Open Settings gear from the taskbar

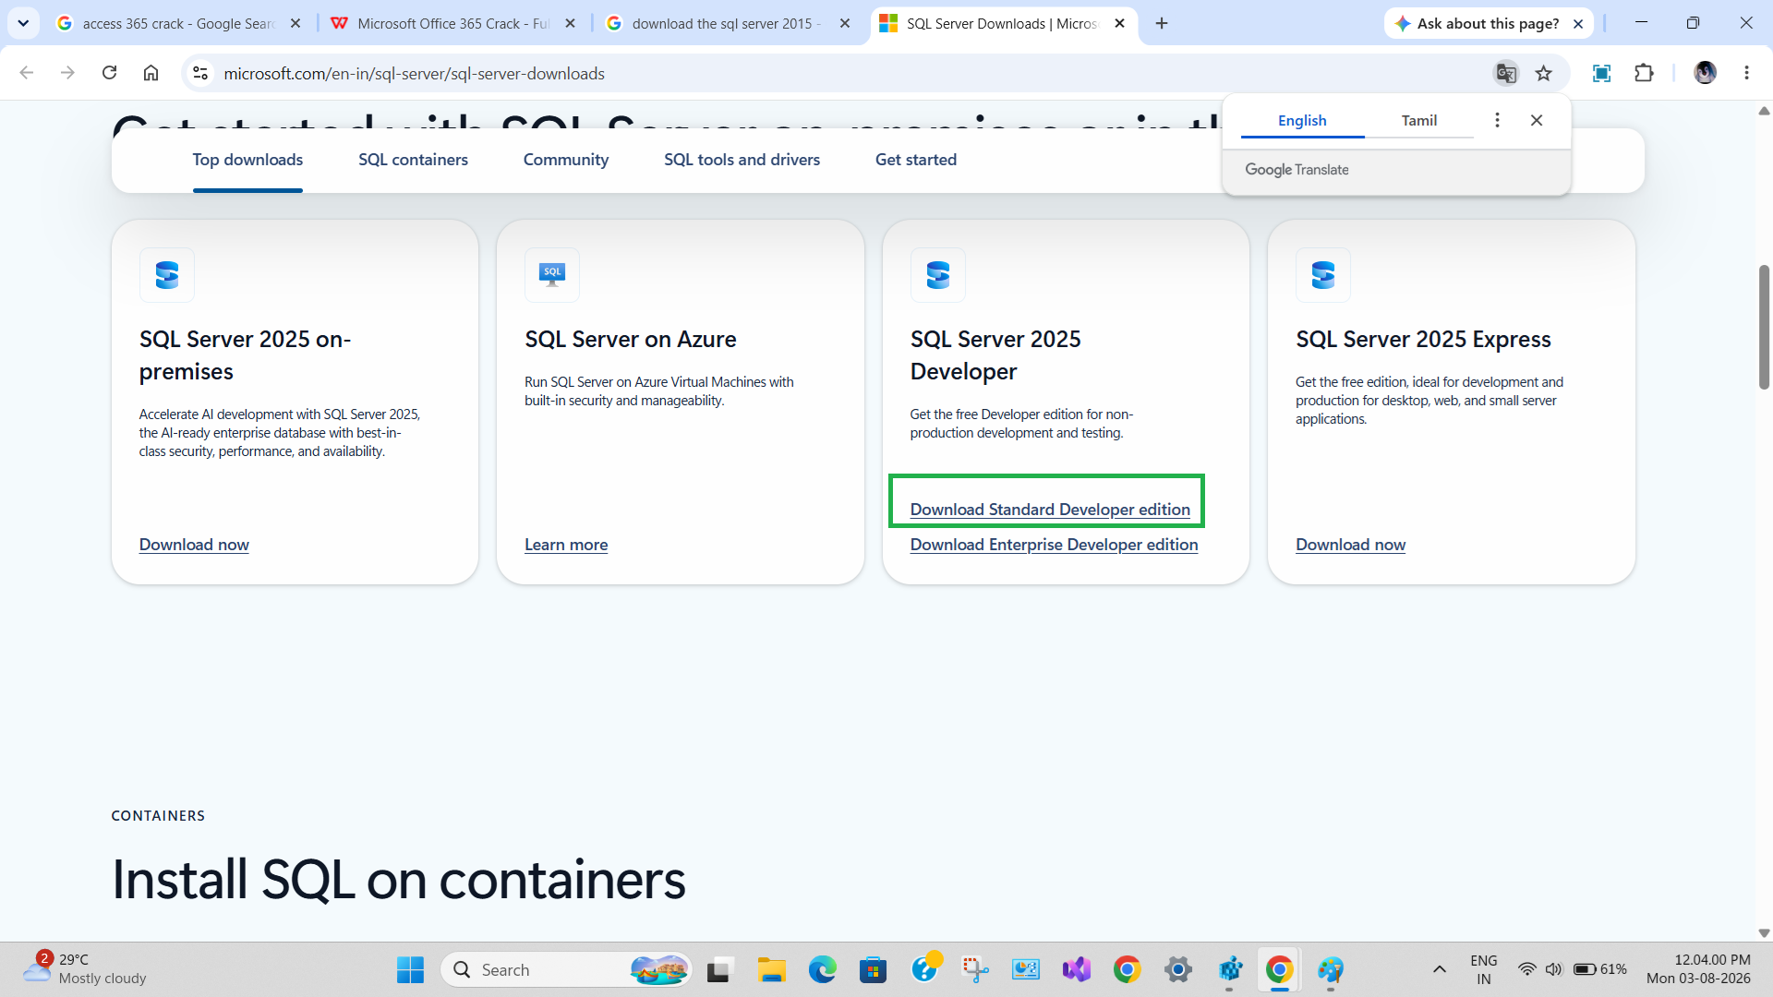[1178, 969]
